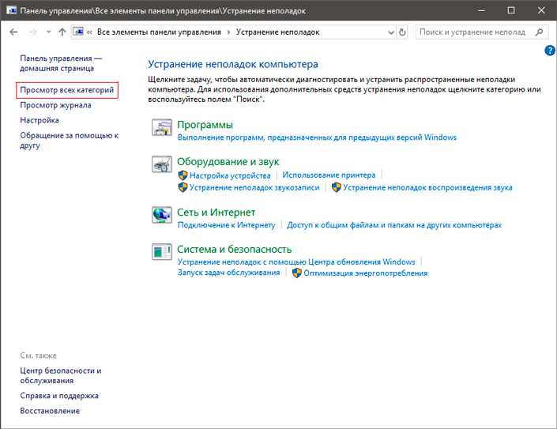Click shield icon beside 'Оптимизация энергопотребления'
557x429 pixels.
pyautogui.click(x=296, y=273)
